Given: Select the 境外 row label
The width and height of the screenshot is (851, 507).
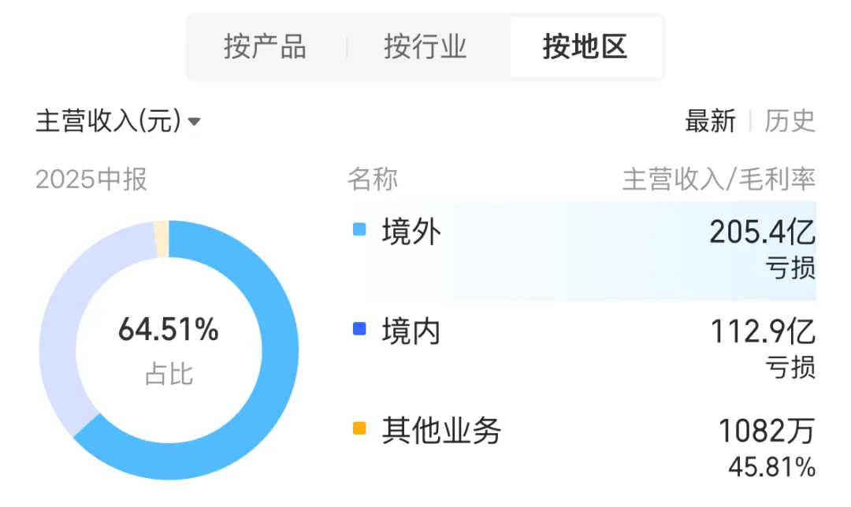Looking at the screenshot, I should click(x=411, y=231).
